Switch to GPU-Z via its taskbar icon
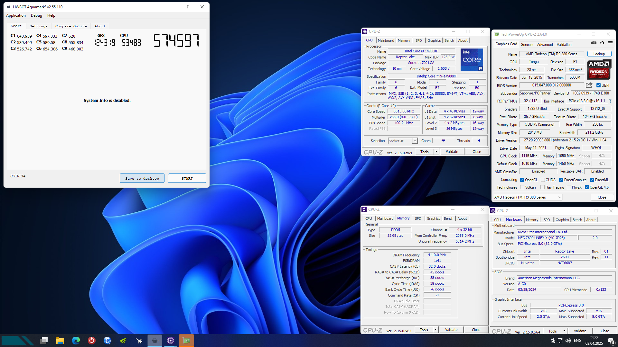 186,341
